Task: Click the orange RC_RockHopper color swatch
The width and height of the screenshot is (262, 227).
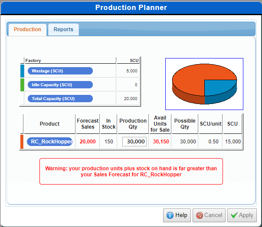Action: (22, 142)
